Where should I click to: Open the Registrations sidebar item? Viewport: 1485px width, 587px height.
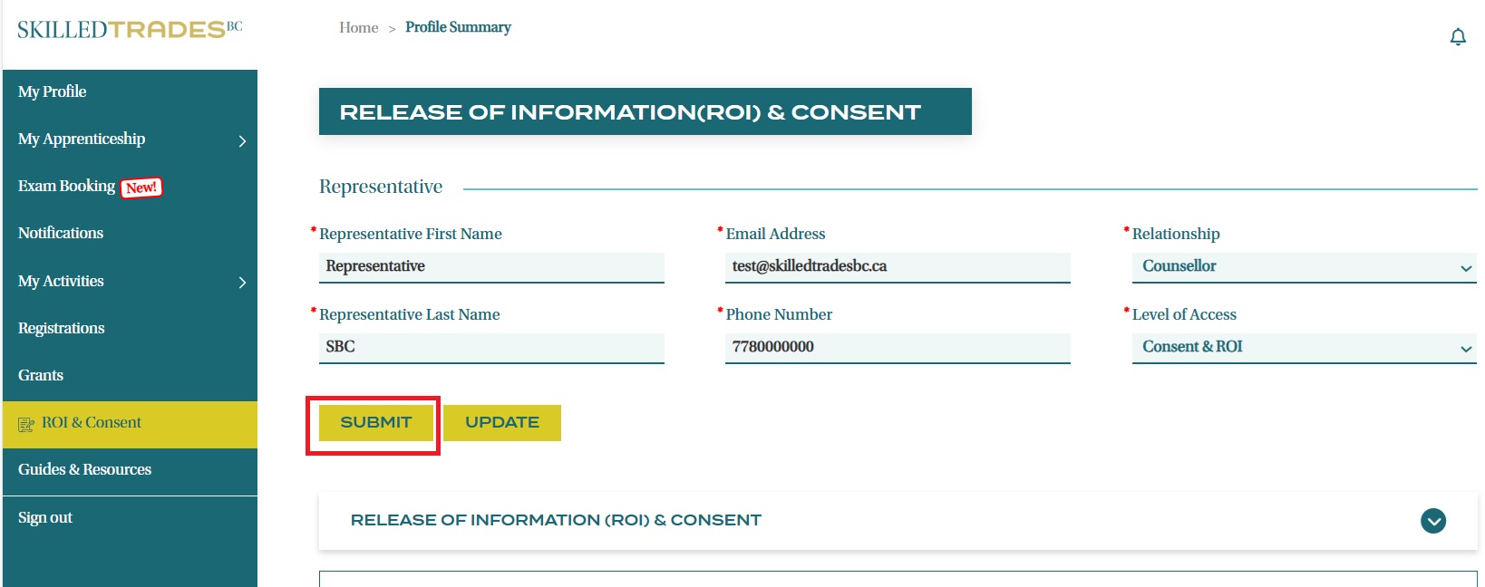point(62,328)
